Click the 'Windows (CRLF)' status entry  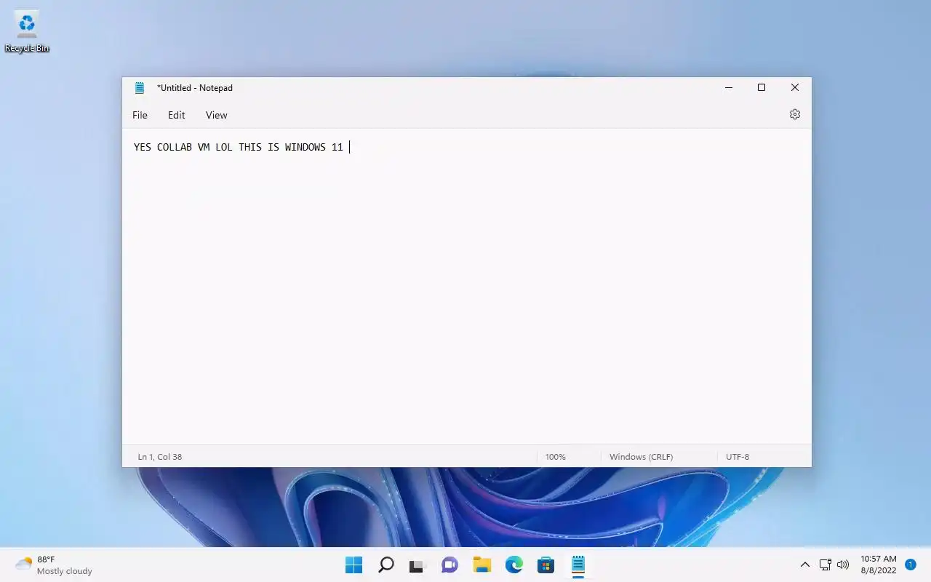[641, 457]
